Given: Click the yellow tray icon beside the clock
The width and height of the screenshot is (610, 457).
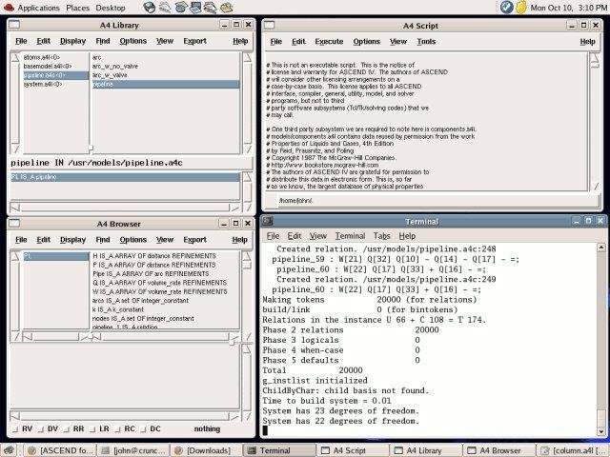Looking at the screenshot, I should [521, 7].
